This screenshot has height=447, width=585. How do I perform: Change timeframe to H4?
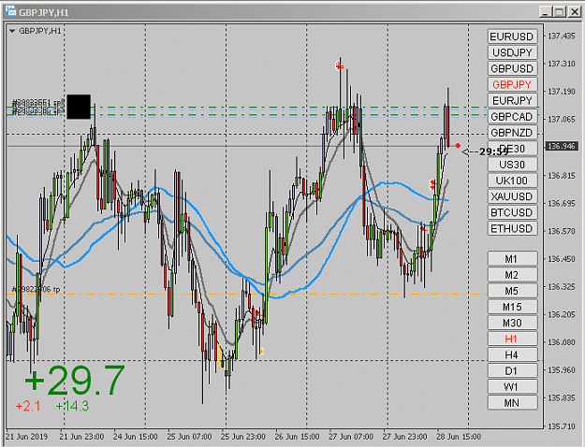pos(512,355)
